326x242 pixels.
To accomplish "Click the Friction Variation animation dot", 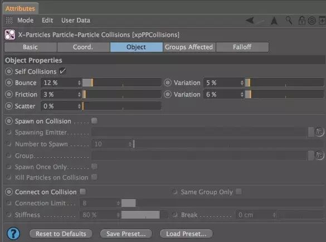I will pyautogui.click(x=168, y=94).
